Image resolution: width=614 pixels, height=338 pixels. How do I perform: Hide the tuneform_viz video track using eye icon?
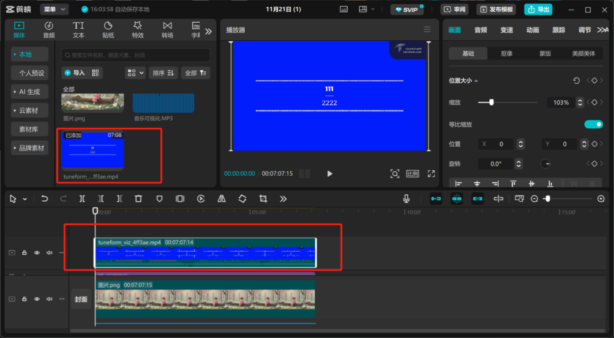pos(37,253)
